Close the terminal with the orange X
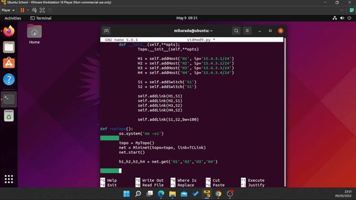356x200 pixels. tap(280, 31)
